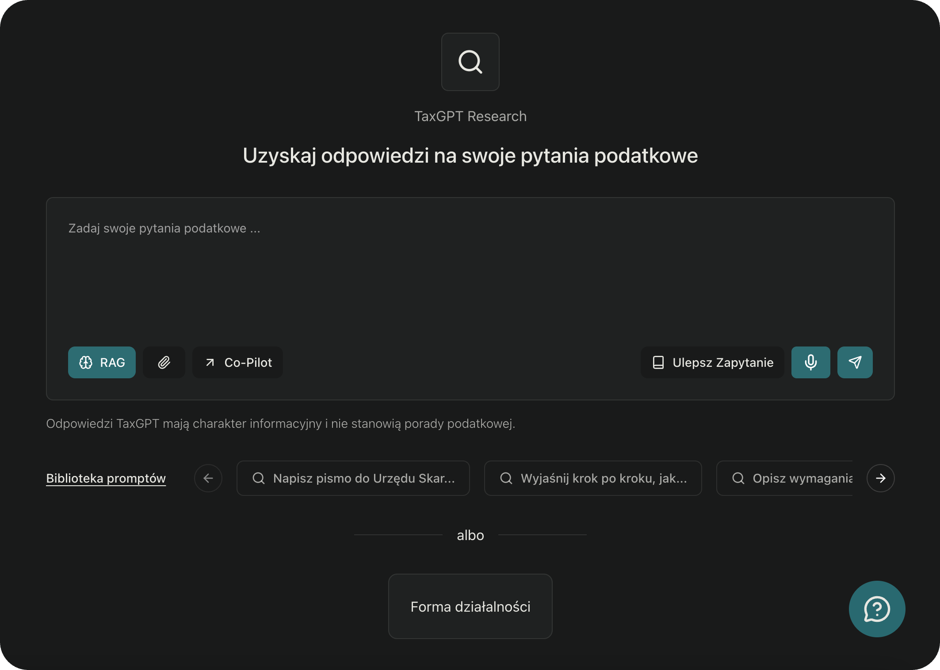
Task: Select prompt Wyjaśnij krok po kroku, jak...
Action: [x=592, y=478]
